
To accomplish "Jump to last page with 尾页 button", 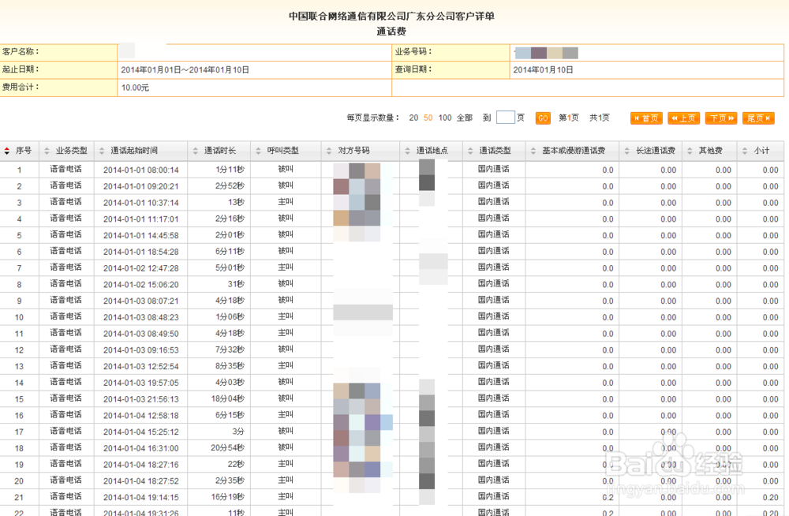I will [758, 118].
